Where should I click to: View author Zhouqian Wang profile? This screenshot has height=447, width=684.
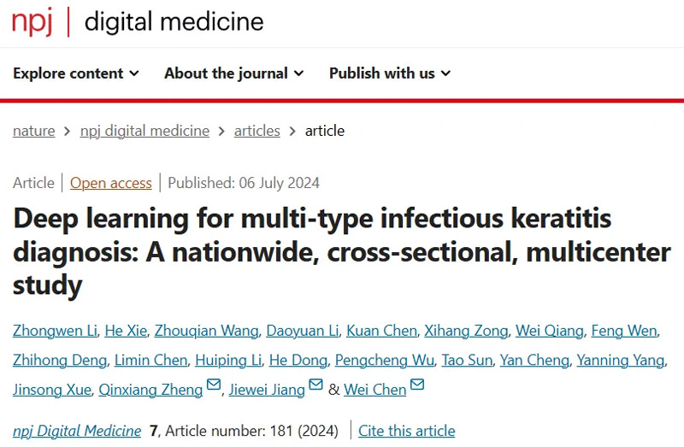206,331
